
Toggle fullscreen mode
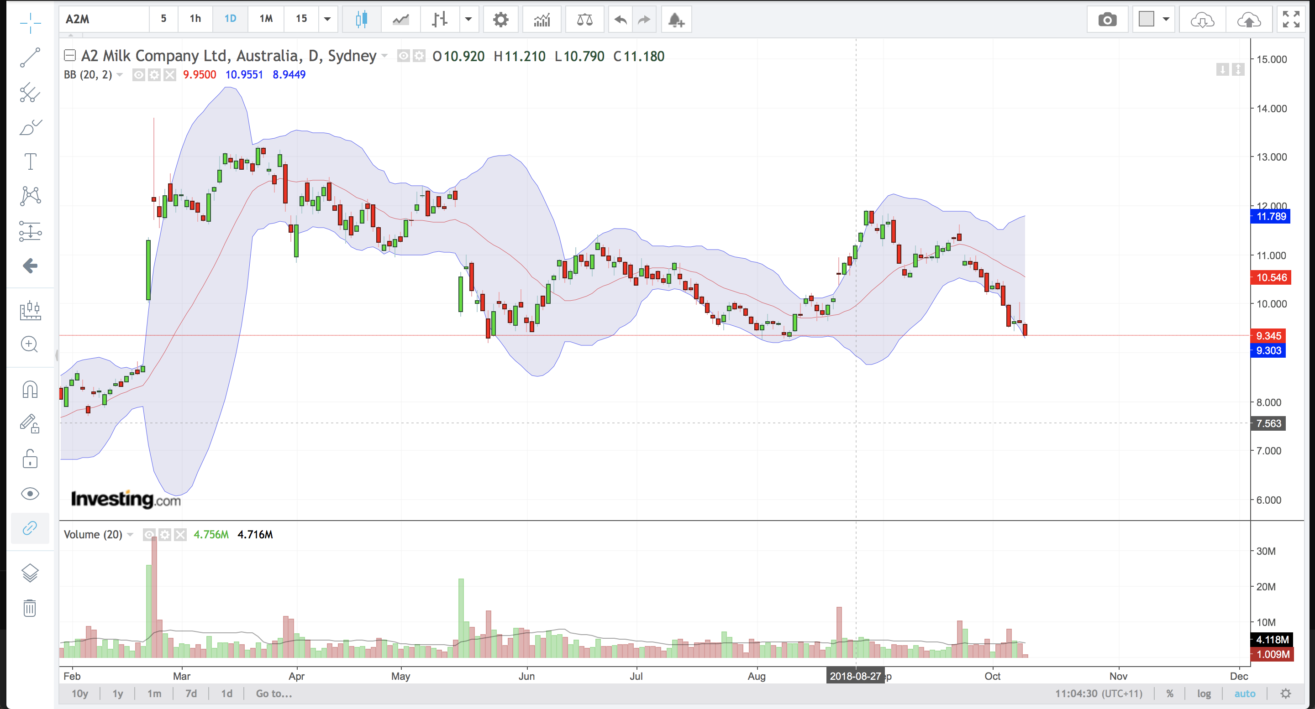tap(1291, 19)
